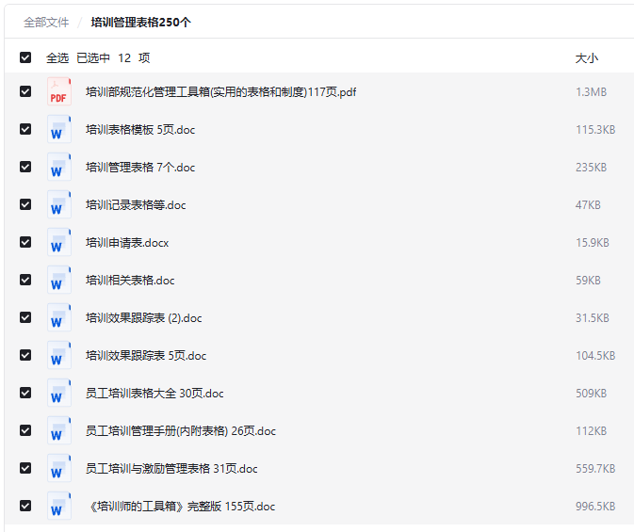This screenshot has height=532, width=634.
Task: Click the 235KB size value
Action: [x=592, y=168]
